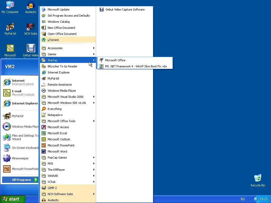
Task: Launch On-Screen Keyboard
Action: click(20, 148)
